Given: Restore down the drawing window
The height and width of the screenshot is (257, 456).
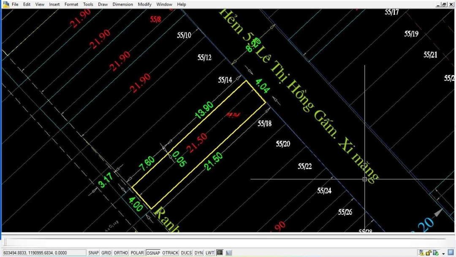Looking at the screenshot, I should coord(444,4).
